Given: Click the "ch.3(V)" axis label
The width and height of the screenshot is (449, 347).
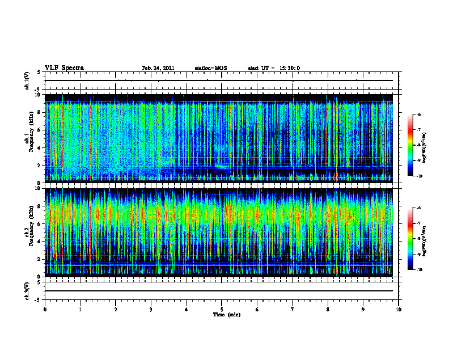Looking at the screenshot, I should 27,291.
